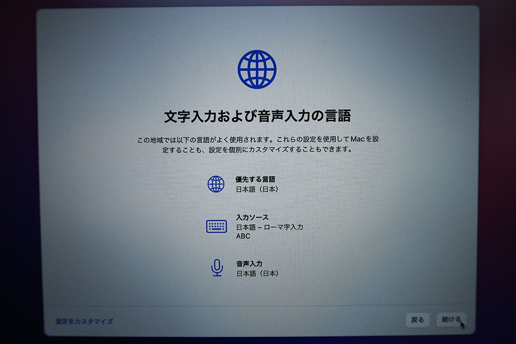Click the 日本語 – ローマ字入力 entry
The width and height of the screenshot is (516, 344).
pos(269,227)
